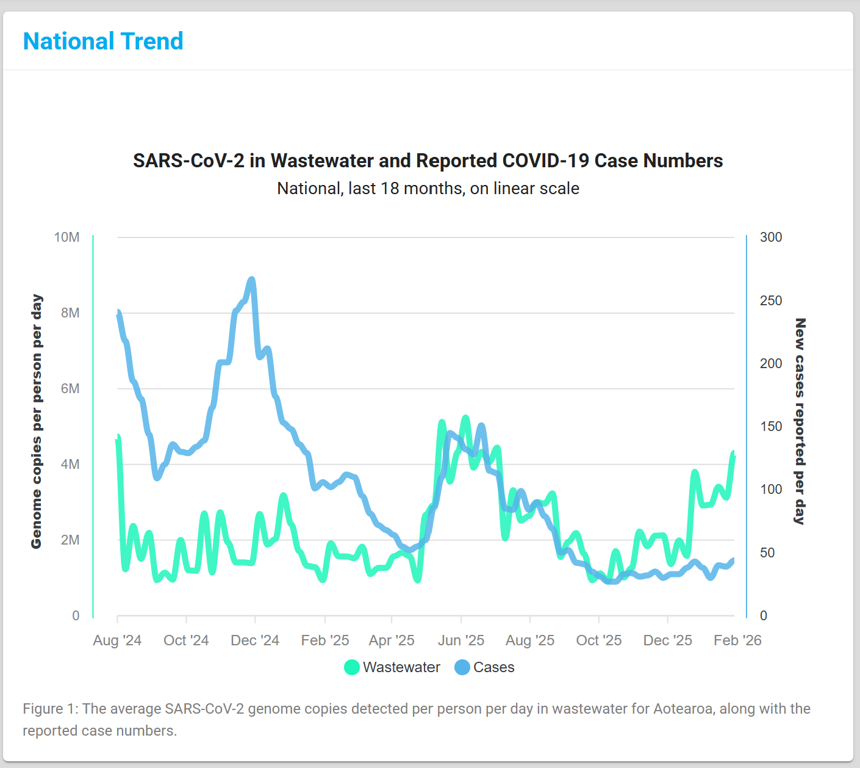Select the Oct '25 x-axis tick label
Image resolution: width=860 pixels, height=768 pixels.
click(x=598, y=640)
